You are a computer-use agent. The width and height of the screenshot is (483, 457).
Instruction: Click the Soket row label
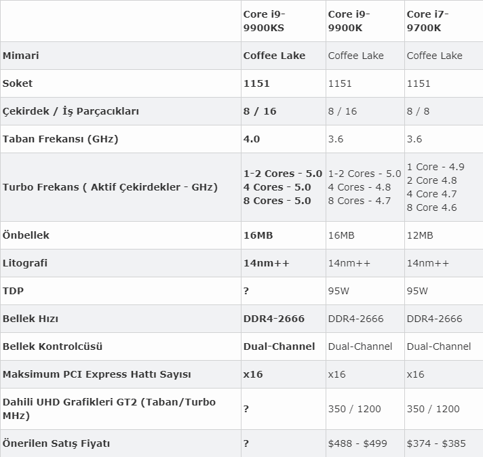click(x=17, y=83)
